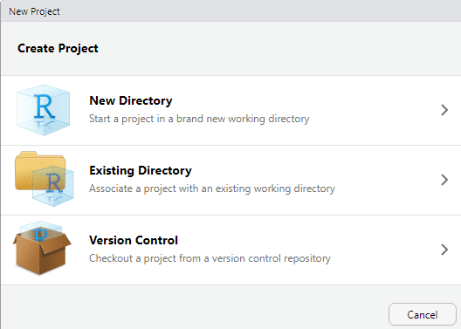Click the Create Project heading
Viewport: 461px width, 329px height.
click(58, 49)
